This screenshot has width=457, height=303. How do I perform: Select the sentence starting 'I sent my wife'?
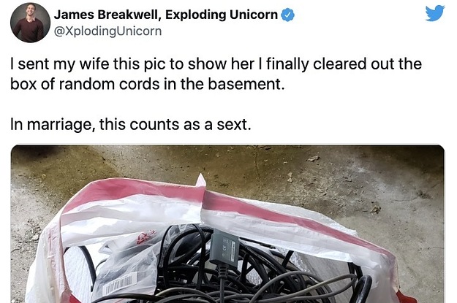click(216, 74)
